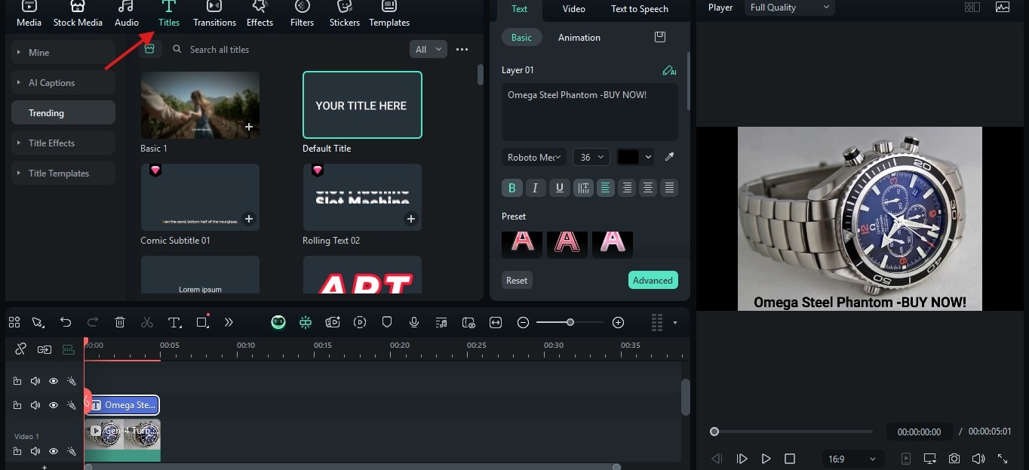Image resolution: width=1029 pixels, height=470 pixels.
Task: Open the Templates tab
Action: click(389, 14)
